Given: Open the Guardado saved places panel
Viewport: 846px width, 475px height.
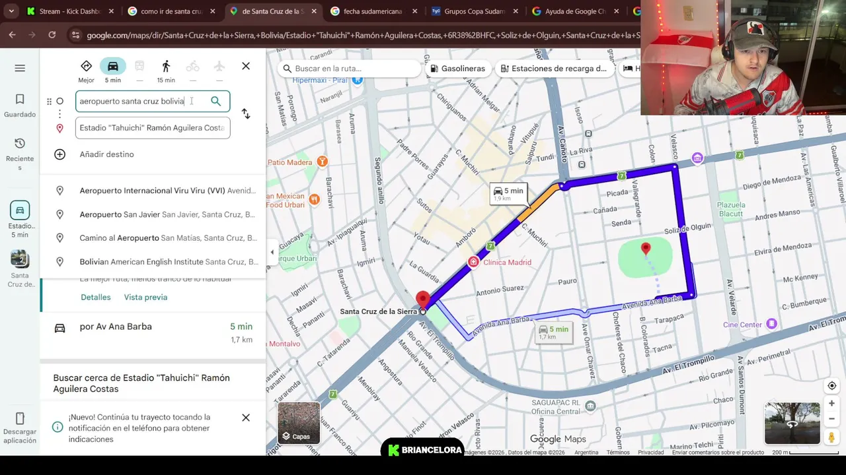Looking at the screenshot, I should pos(20,106).
